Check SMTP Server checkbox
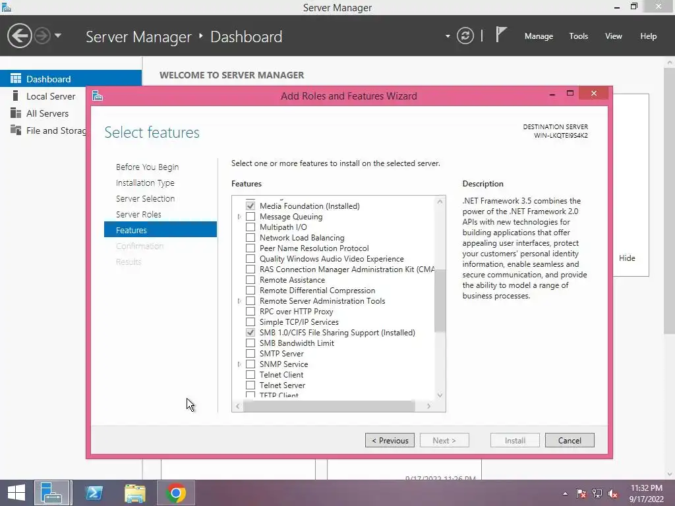675x506 pixels. [x=250, y=354]
